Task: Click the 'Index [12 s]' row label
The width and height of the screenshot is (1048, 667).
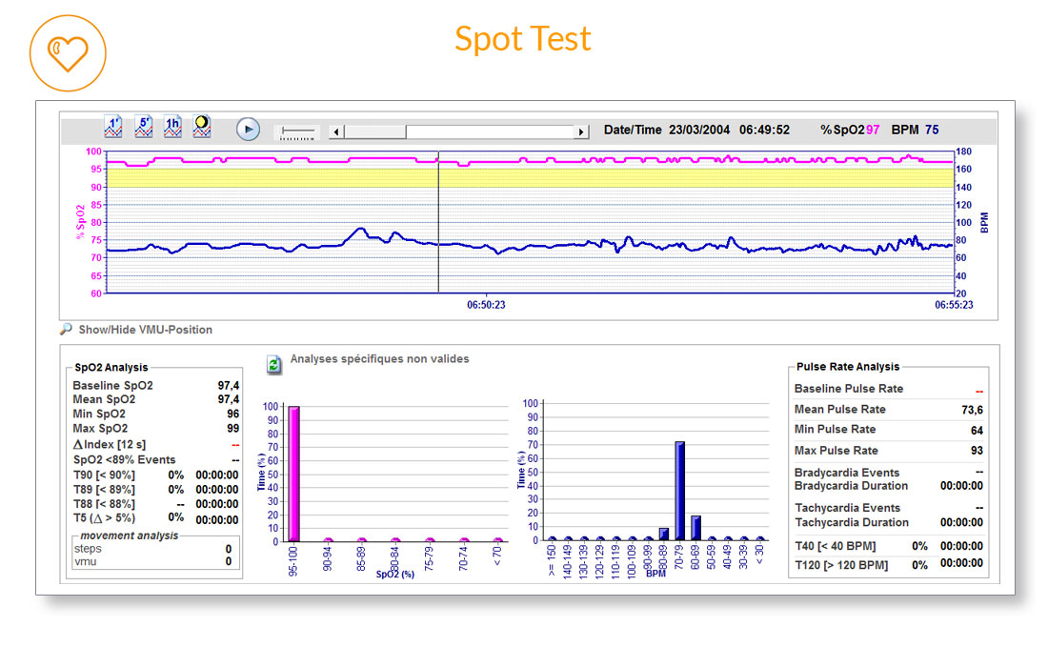Action: [x=110, y=444]
